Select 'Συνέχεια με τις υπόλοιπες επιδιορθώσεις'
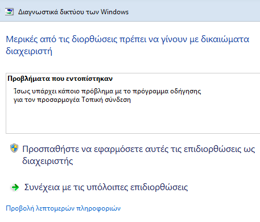The image size is (260, 222). (106, 187)
